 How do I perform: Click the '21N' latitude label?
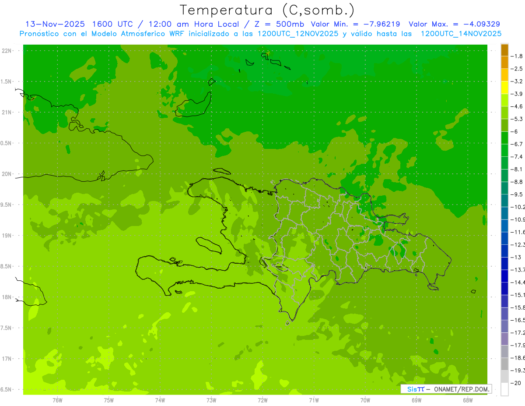tap(7, 113)
